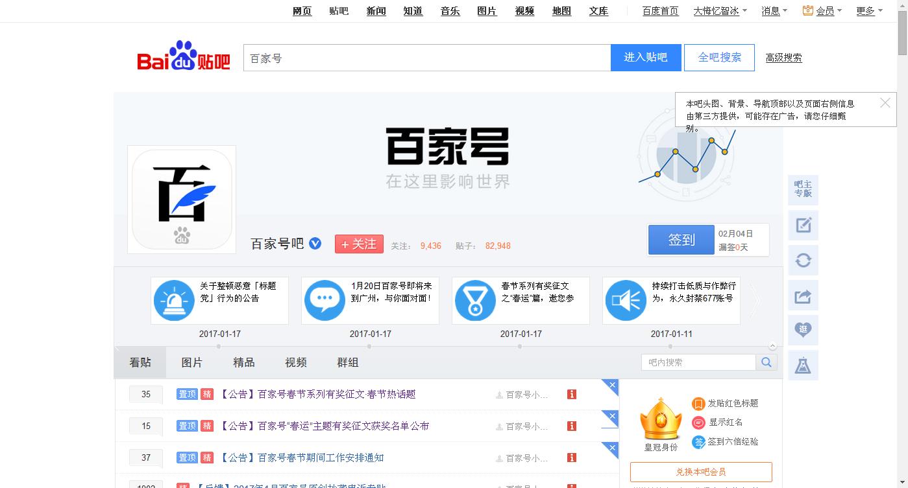Click red info icon on 春节热话题 thread row
908x488 pixels.
tap(572, 394)
